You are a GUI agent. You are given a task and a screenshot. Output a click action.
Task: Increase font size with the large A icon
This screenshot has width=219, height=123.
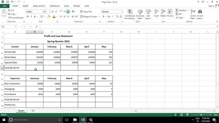point(53,12)
